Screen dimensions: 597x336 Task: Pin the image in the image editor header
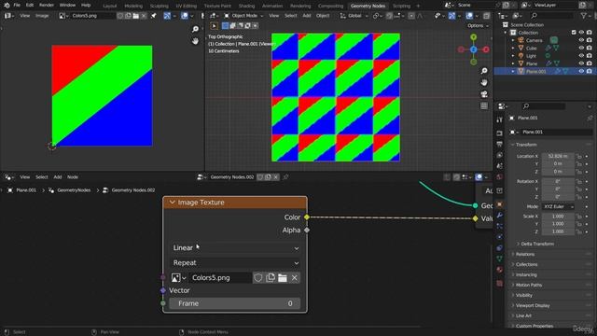[153, 16]
